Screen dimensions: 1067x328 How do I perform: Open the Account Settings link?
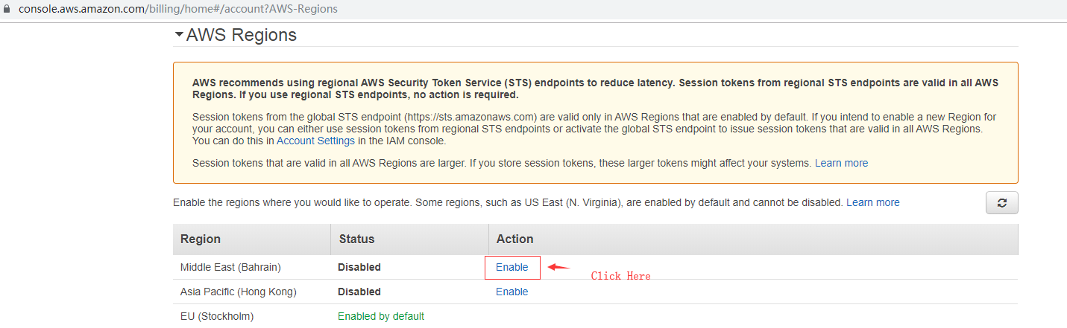315,141
